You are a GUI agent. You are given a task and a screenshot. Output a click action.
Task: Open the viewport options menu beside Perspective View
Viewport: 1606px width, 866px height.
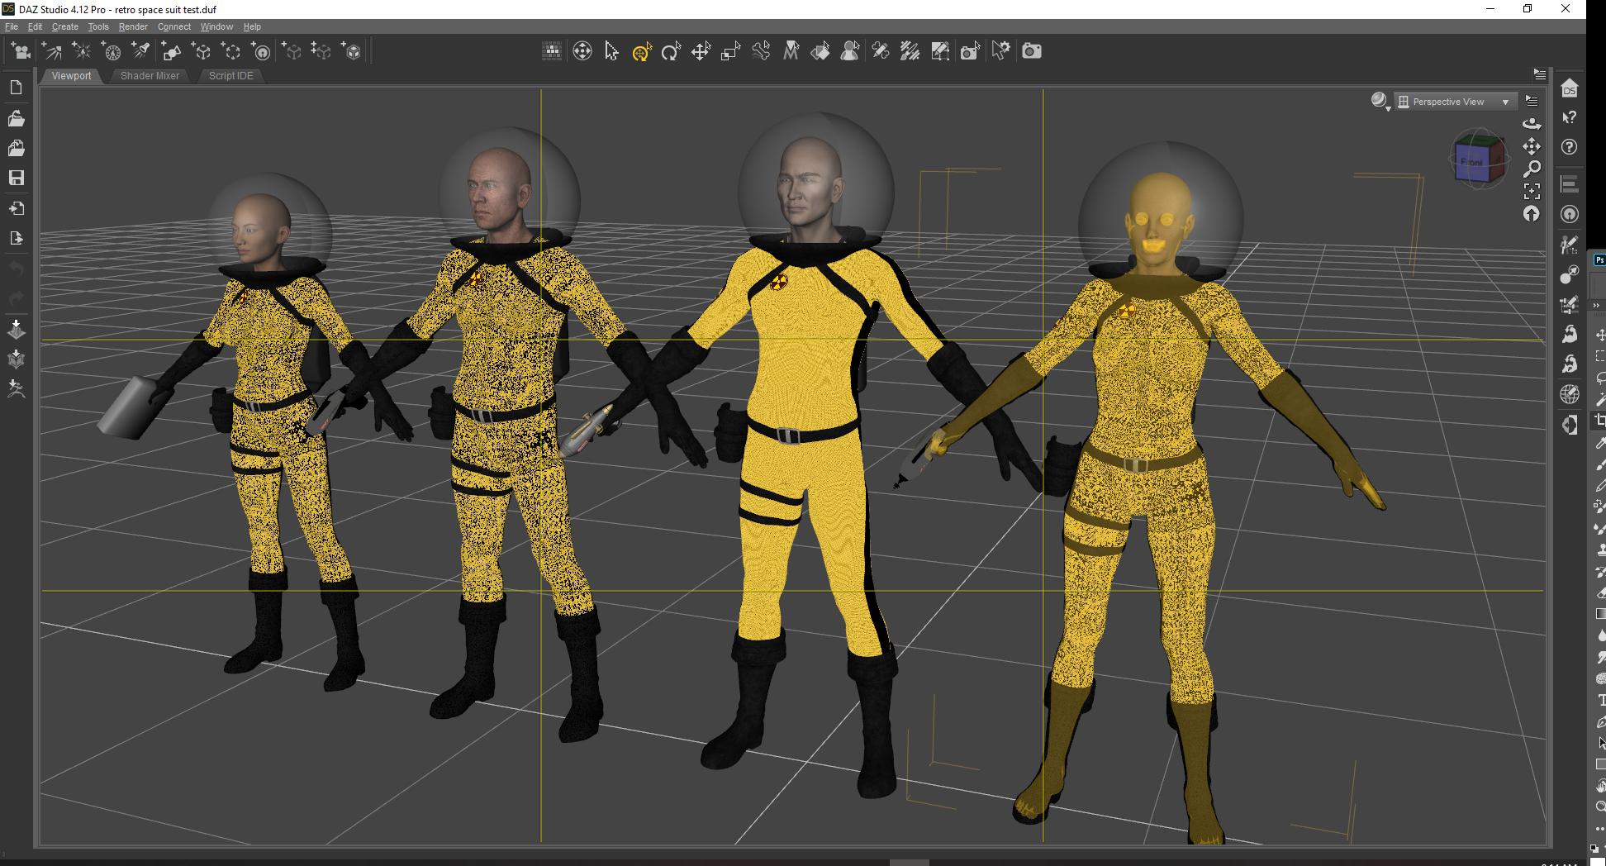pyautogui.click(x=1532, y=101)
